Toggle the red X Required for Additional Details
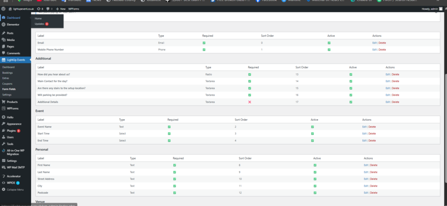Screen dimensions: 447x206 point(249,102)
